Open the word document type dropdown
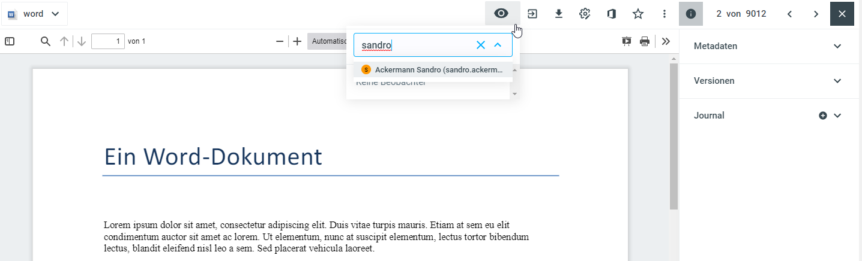 [x=34, y=14]
